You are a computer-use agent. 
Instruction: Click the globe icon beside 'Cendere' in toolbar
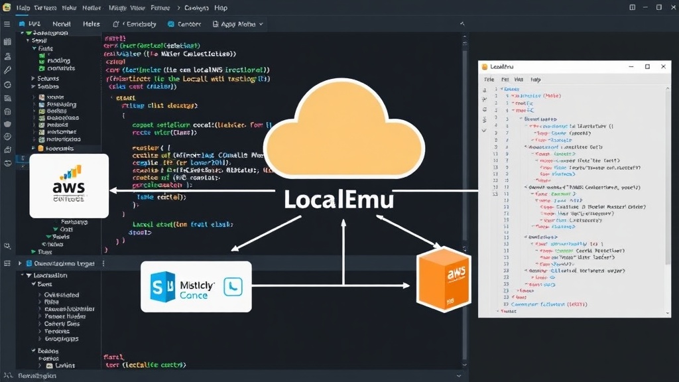coord(171,25)
